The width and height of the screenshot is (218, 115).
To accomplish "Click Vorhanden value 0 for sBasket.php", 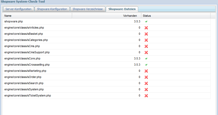I will tap(139, 34).
